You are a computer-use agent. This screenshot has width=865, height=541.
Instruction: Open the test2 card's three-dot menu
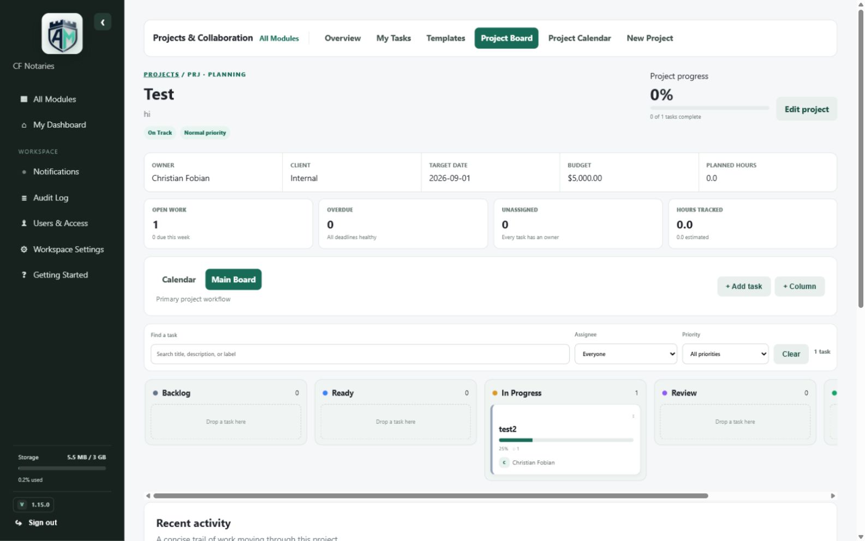pos(633,417)
